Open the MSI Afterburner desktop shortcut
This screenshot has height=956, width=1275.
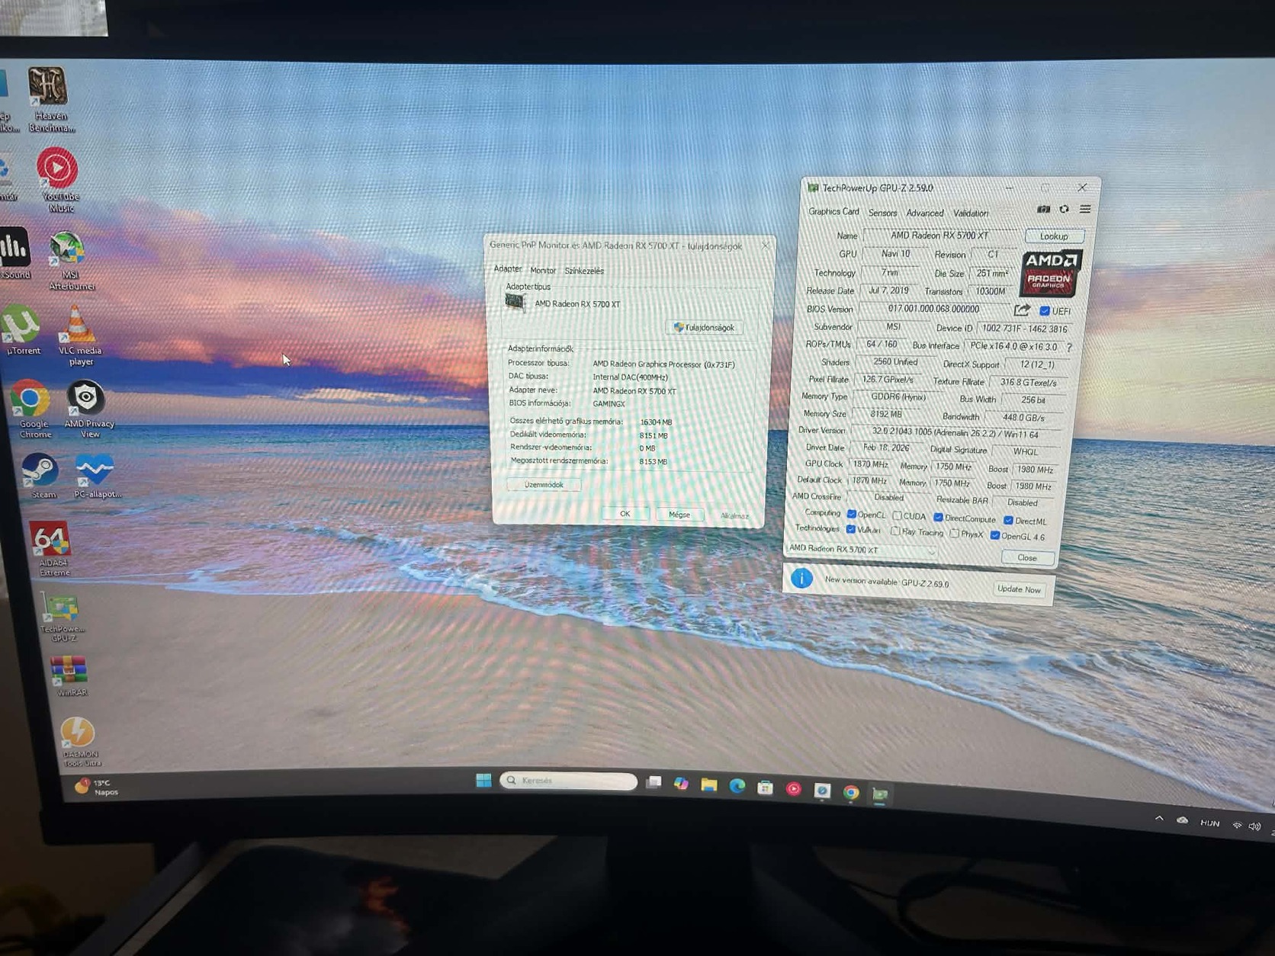pos(69,261)
